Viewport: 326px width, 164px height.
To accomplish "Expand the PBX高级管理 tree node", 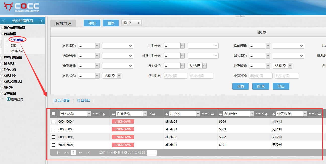I will [2, 57].
